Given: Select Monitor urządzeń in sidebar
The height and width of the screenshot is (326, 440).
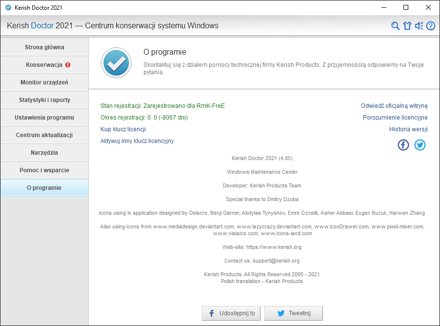Looking at the screenshot, I should 44,82.
